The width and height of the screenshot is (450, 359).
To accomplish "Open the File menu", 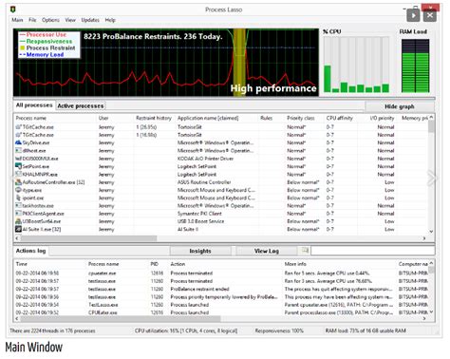I will (32, 20).
